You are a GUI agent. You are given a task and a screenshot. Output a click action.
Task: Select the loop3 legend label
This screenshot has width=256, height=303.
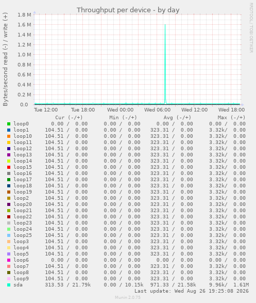click(21, 242)
